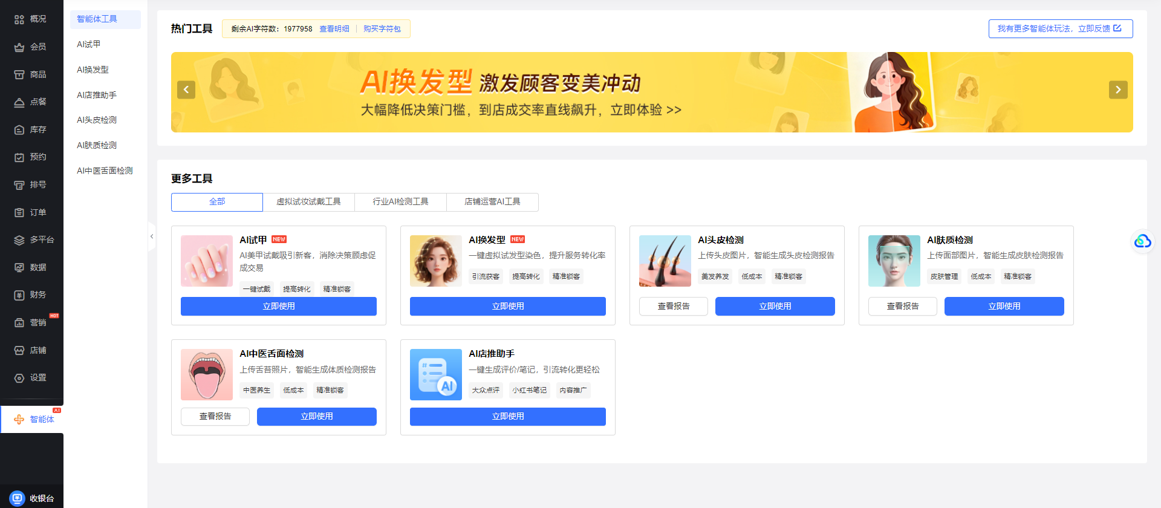The height and width of the screenshot is (508, 1161).
Task: Open the 库存 inventory sidebar icon
Action: pyautogui.click(x=19, y=130)
